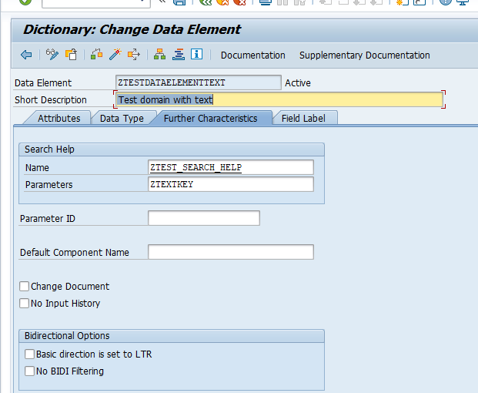
Task: Click the 'Parameter ID' label
Action: 48,219
